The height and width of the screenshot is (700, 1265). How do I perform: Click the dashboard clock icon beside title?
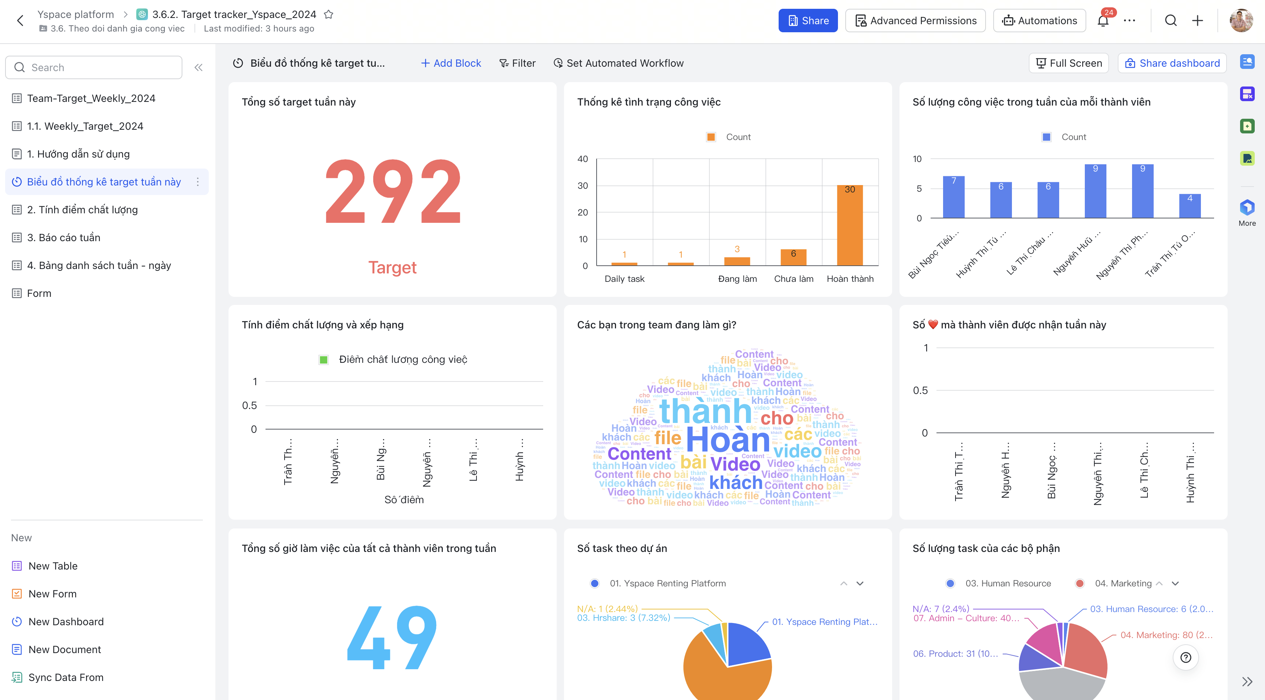coord(238,63)
